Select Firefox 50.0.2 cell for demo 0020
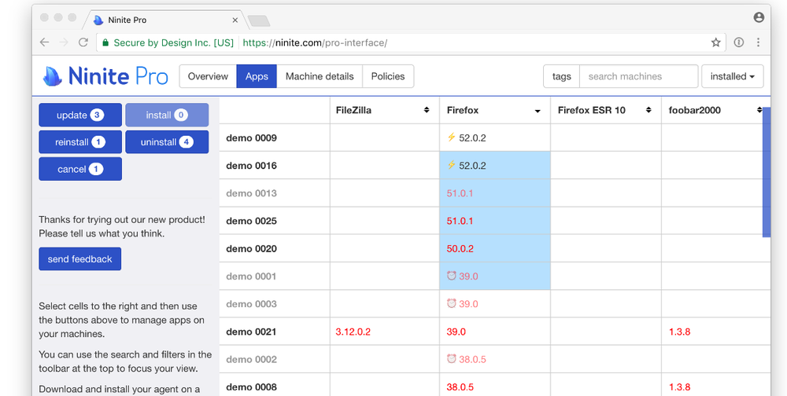This screenshot has width=787, height=396. click(x=495, y=248)
